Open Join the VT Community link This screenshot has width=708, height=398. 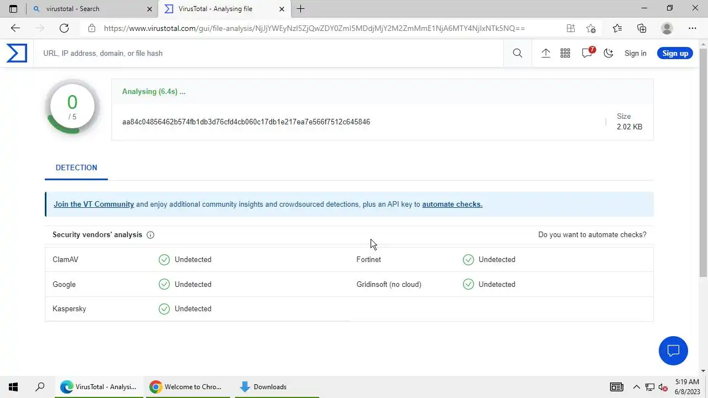point(94,204)
